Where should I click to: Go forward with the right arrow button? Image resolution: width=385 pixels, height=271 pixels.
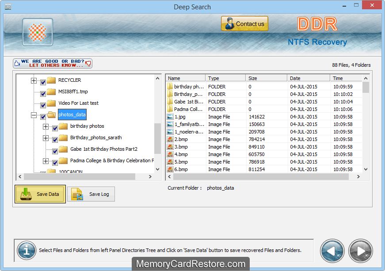(360, 251)
